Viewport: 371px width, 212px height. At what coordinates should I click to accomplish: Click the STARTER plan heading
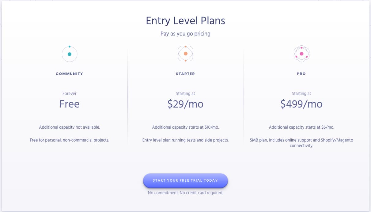pos(185,74)
